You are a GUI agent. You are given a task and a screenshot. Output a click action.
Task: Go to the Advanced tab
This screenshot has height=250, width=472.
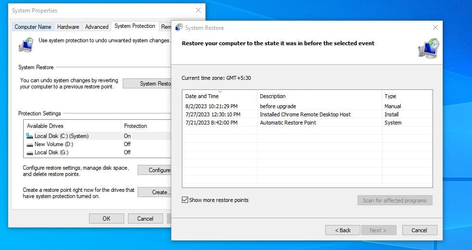(97, 27)
